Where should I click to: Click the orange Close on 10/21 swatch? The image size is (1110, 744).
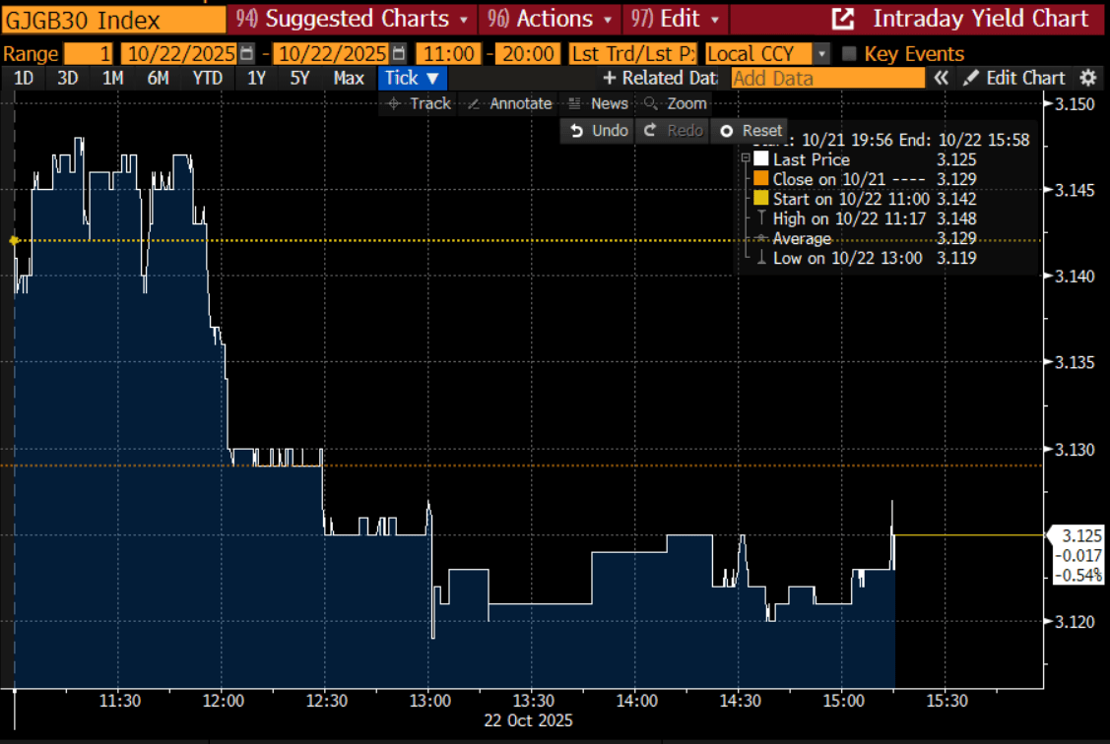[760, 179]
